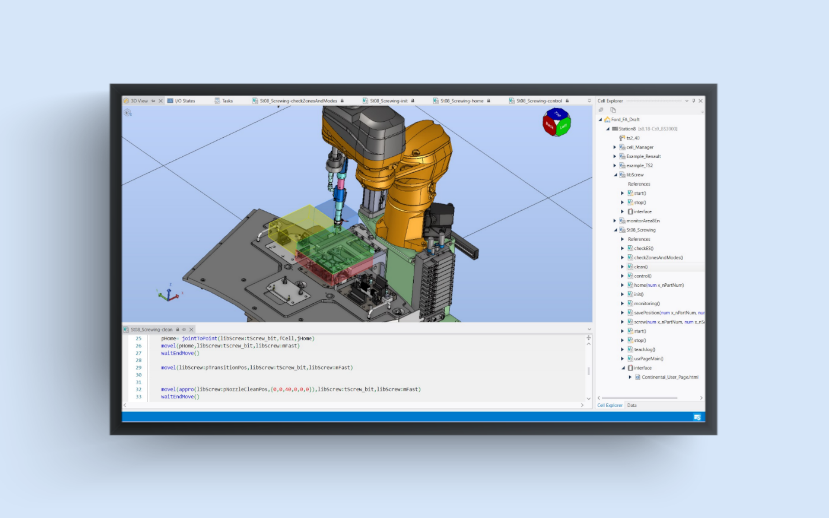
Task: Click lock icon on St08_Screwing-init tab
Action: point(413,101)
